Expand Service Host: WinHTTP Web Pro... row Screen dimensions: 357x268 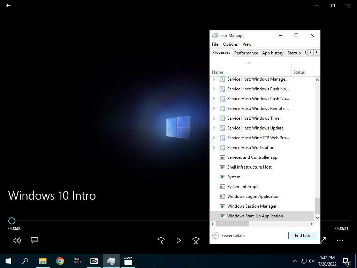coord(214,137)
